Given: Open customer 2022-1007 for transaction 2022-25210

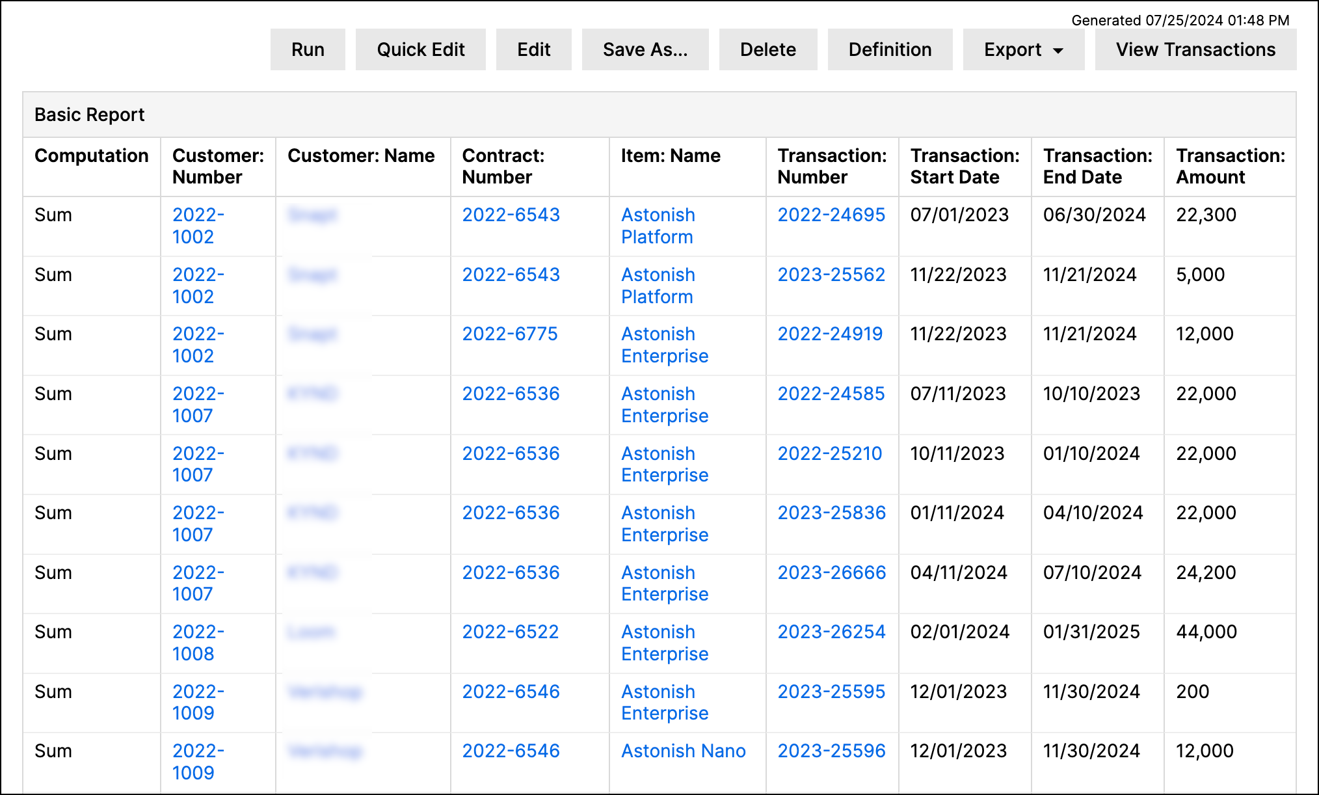Looking at the screenshot, I should pyautogui.click(x=198, y=464).
